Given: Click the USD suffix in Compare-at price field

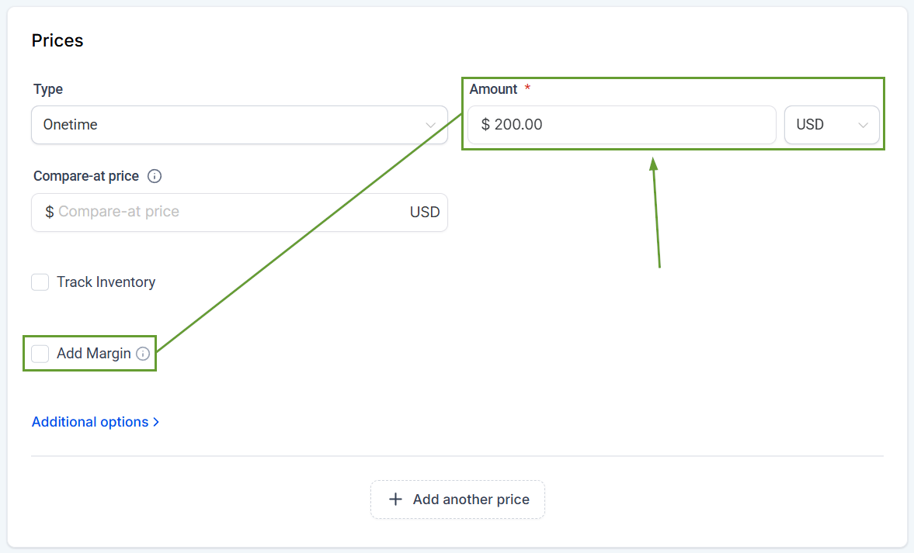Looking at the screenshot, I should pyautogui.click(x=425, y=212).
